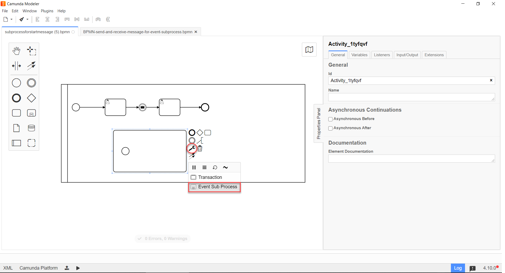Toggle ad-hoc marker
This screenshot has height=273, width=505.
pyautogui.click(x=225, y=168)
